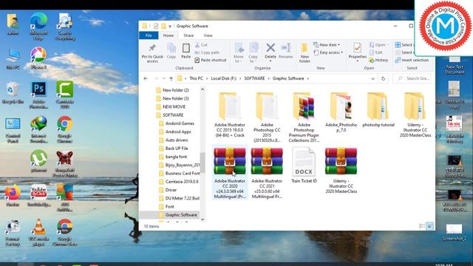This screenshot has width=473, height=266.
Task: Click Copy path in ribbon
Action: pyautogui.click(x=207, y=52)
